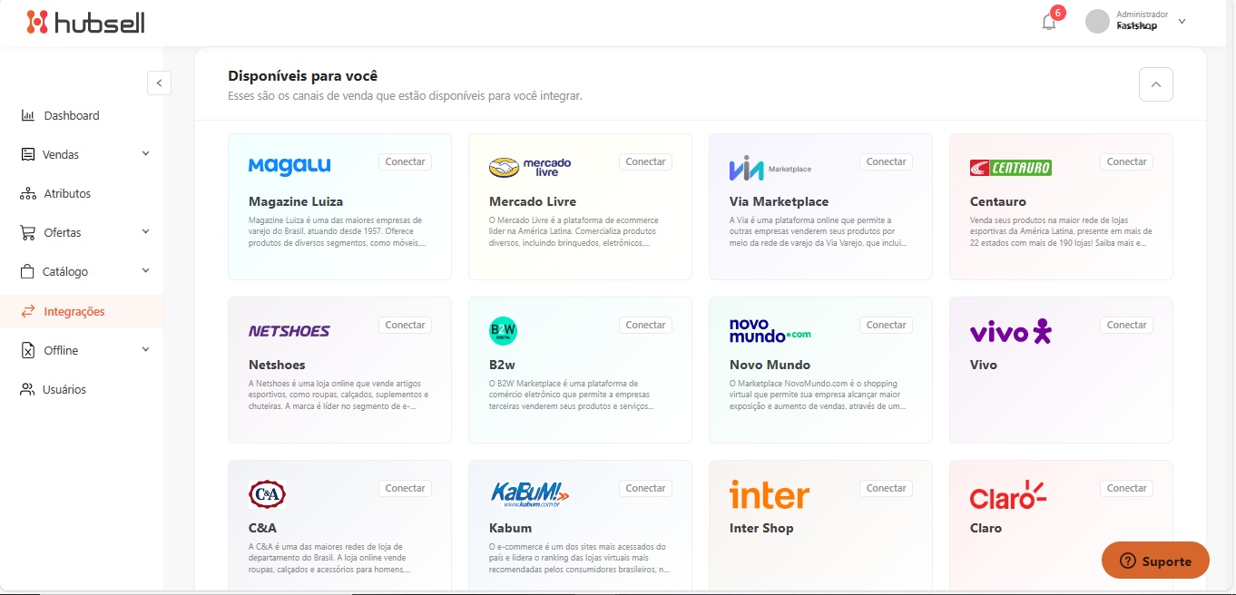The height and width of the screenshot is (595, 1236).
Task: Click the Catálogo bag icon
Action: click(x=27, y=271)
